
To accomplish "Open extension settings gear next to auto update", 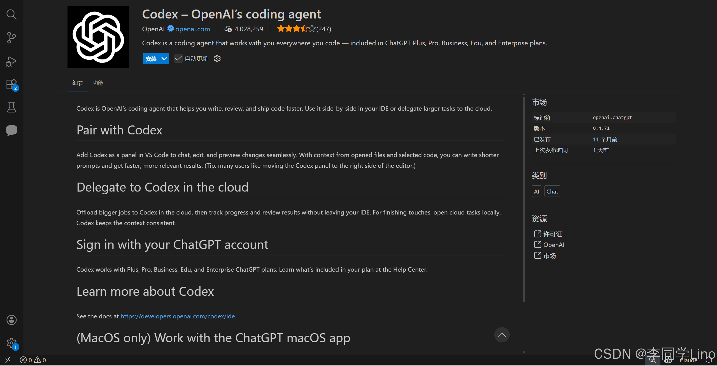I will [x=217, y=59].
